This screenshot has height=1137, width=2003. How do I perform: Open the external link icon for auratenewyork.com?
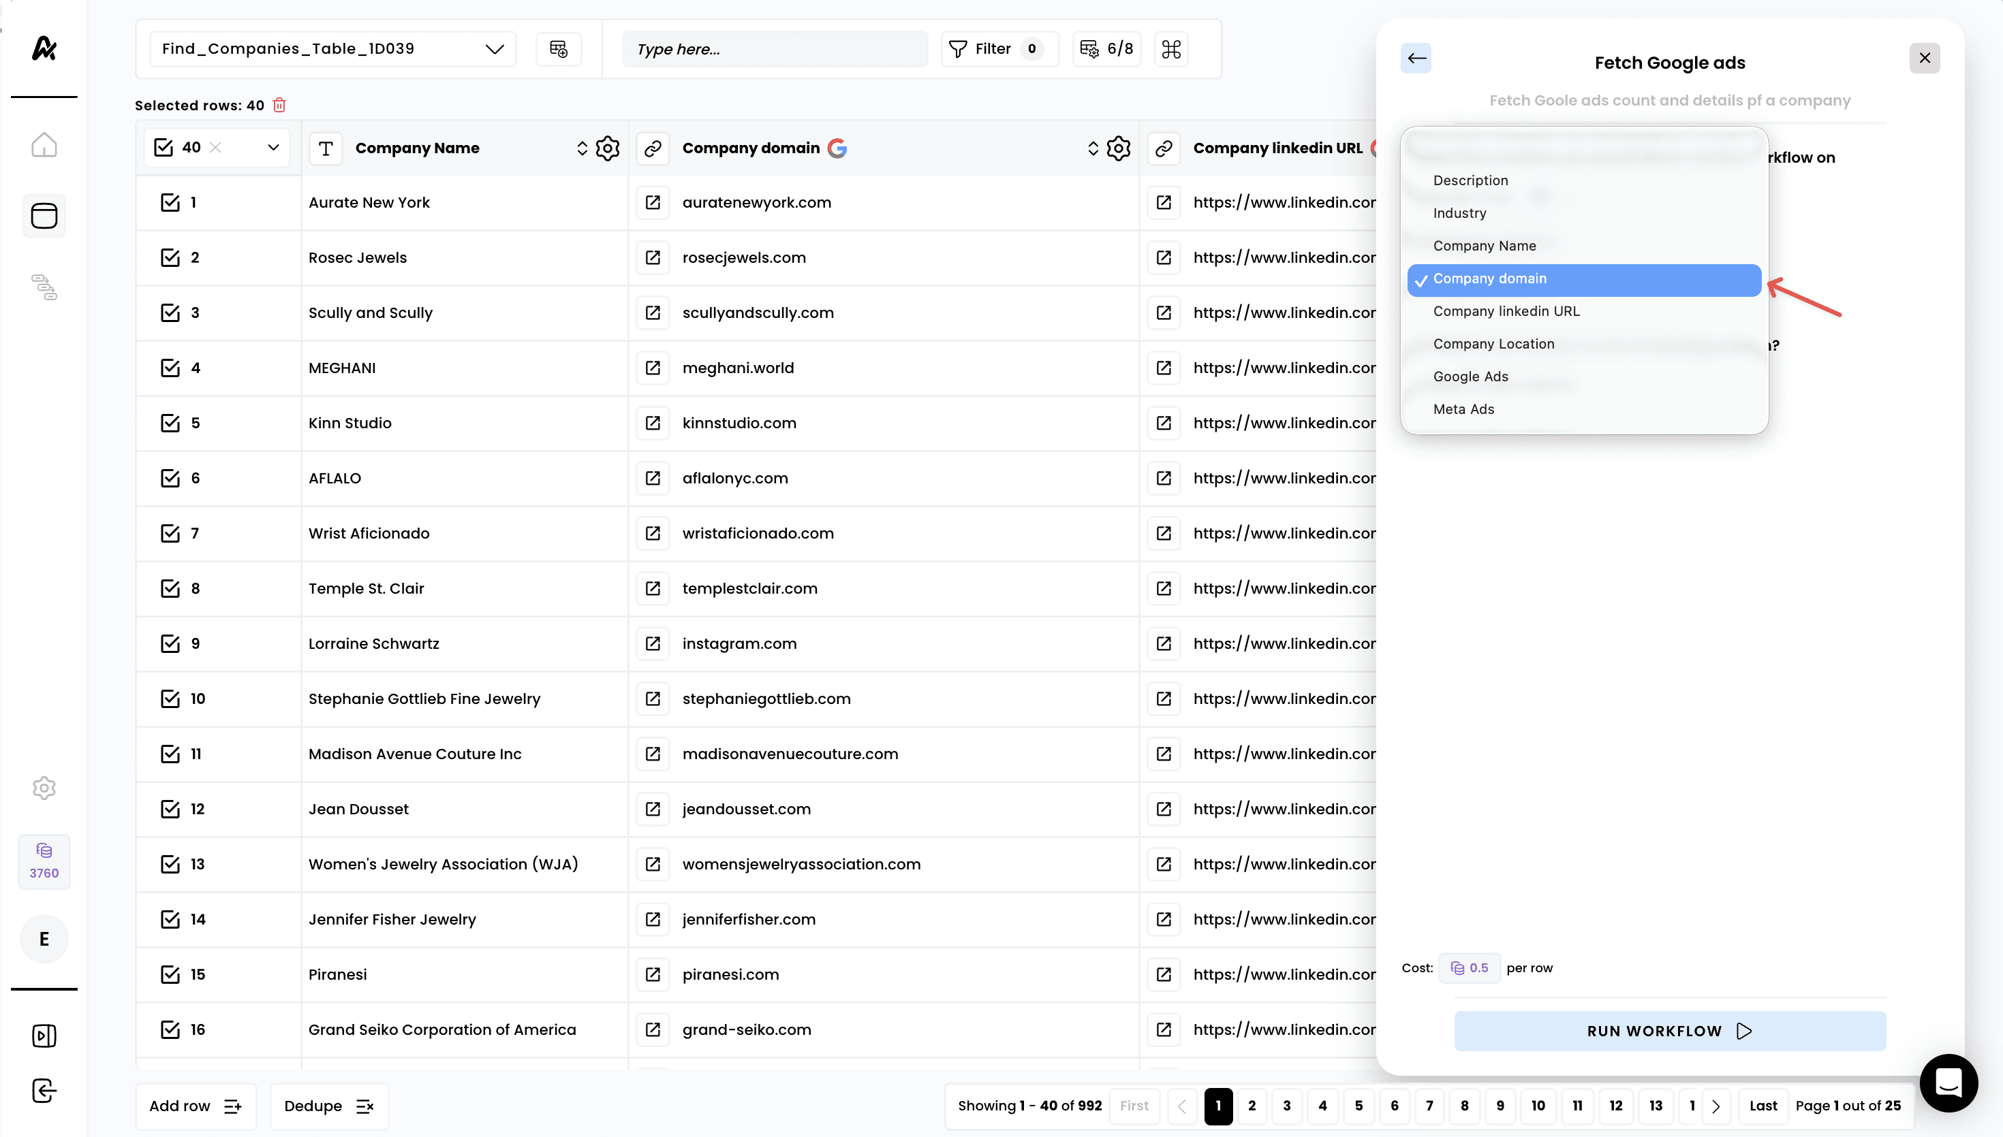[653, 202]
